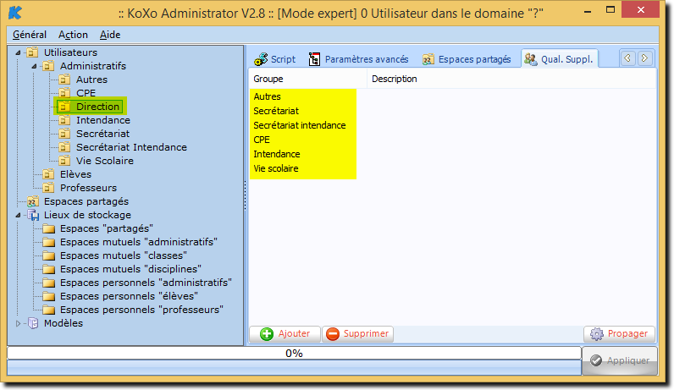Open the Action menu

pos(73,35)
